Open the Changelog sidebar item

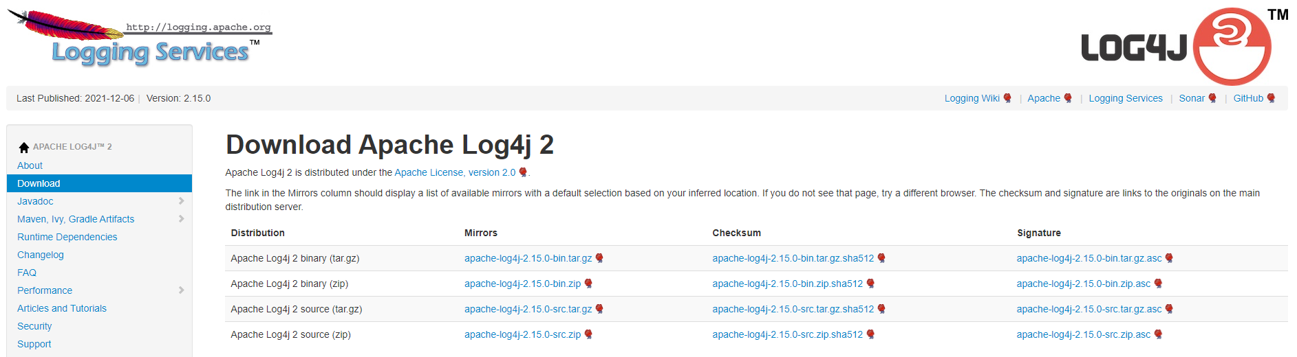(40, 255)
